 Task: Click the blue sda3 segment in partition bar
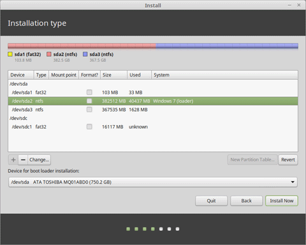(227, 46)
